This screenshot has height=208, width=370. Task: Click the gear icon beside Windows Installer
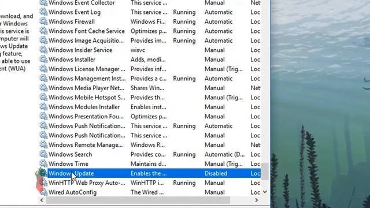[43, 59]
